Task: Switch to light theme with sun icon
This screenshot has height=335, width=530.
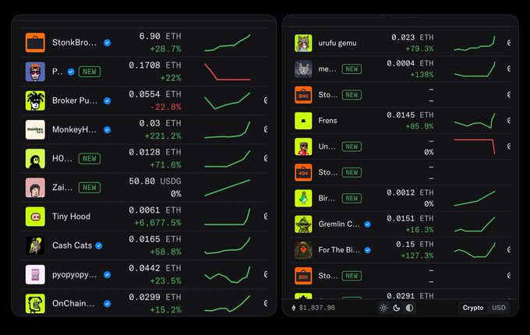Action: (383, 308)
